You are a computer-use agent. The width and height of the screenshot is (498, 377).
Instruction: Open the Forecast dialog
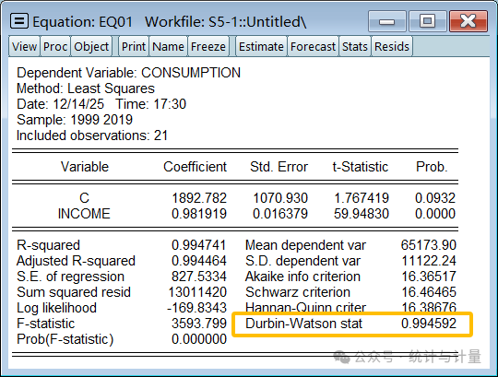(x=313, y=47)
